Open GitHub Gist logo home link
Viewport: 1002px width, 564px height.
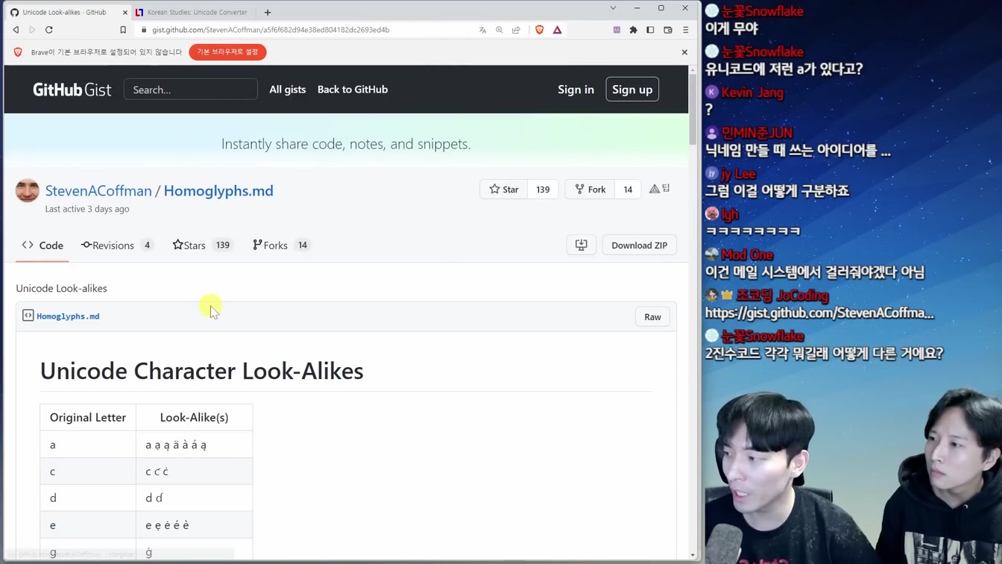click(x=72, y=90)
